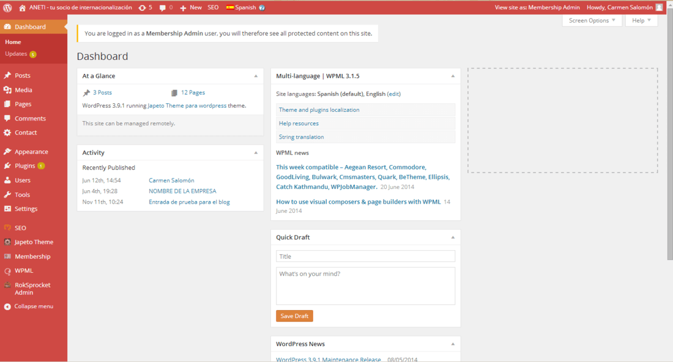Screen dimensions: 673x362
Task: Click the ANETI site name in admin bar
Action: (81, 7)
